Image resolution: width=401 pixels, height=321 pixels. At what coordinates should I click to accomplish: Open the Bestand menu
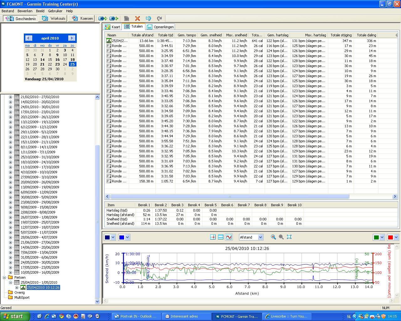(8, 11)
